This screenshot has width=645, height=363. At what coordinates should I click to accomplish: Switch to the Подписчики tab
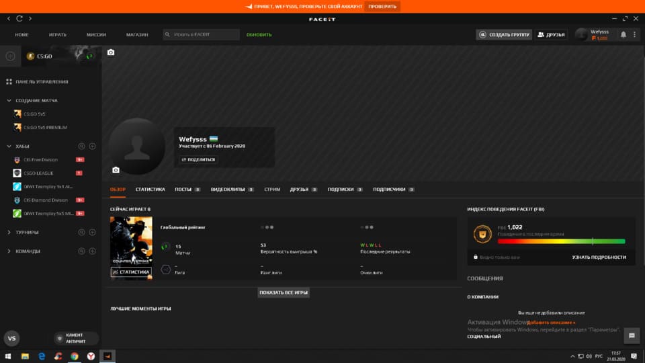pos(393,190)
